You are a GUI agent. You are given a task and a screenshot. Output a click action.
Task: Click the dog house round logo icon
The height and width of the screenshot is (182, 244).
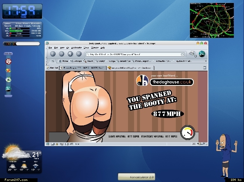(x=142, y=80)
